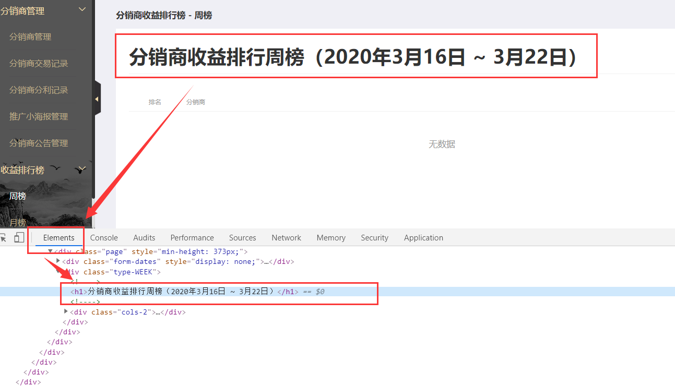Open 分销商分利记录 menu entry
Image resolution: width=675 pixels, height=387 pixels.
tap(39, 90)
